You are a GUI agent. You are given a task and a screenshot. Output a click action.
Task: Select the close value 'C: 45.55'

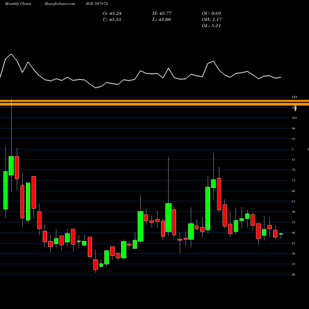point(112,20)
